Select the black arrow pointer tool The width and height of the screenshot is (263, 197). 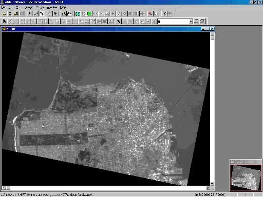point(55,14)
